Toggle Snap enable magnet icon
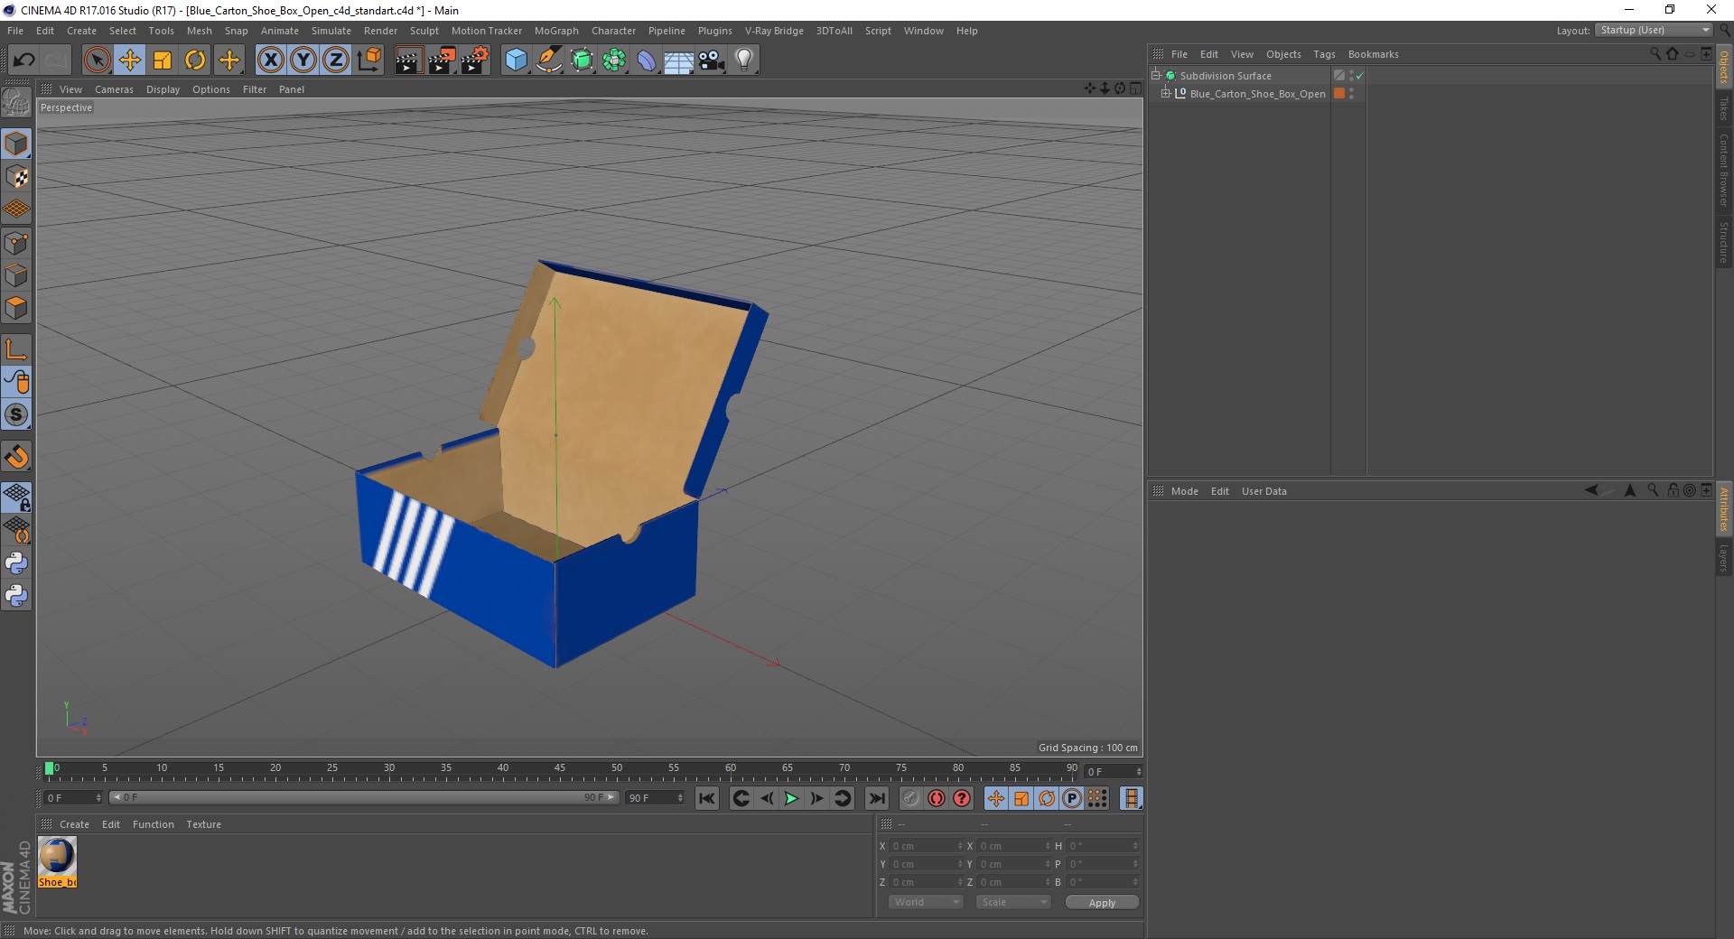The width and height of the screenshot is (1734, 939). [x=16, y=457]
